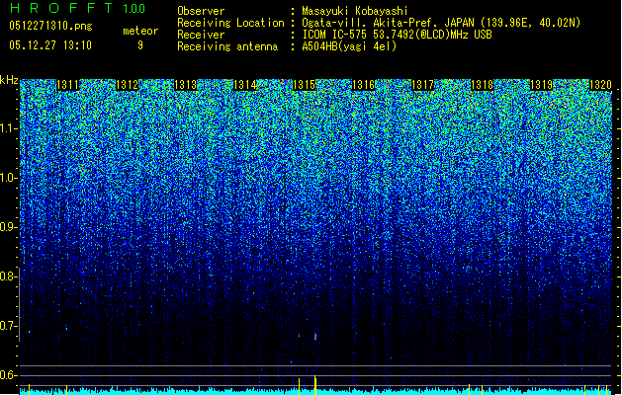622x395 pixels.
Task: Click the 1318 time marker
Action: click(482, 85)
